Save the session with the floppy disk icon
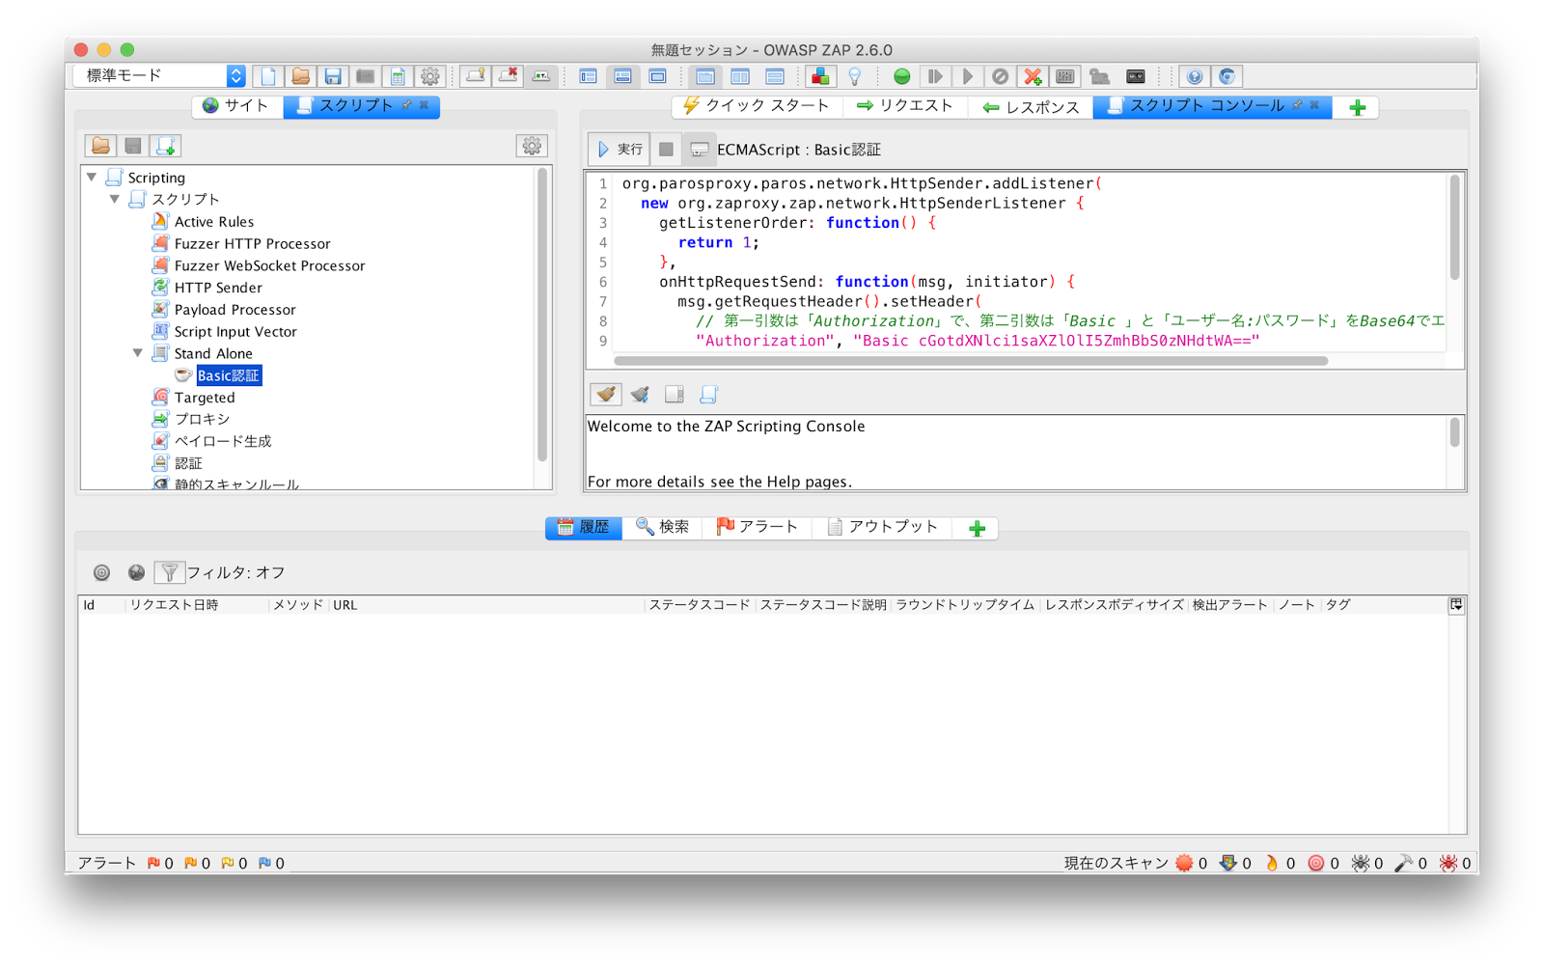Viewport: 1544px width, 967px height. 333,76
